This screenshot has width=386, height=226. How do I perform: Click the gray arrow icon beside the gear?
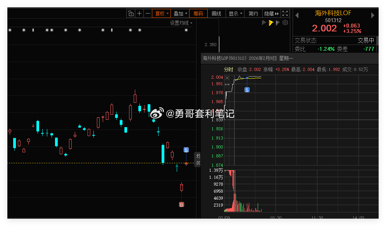point(278,22)
